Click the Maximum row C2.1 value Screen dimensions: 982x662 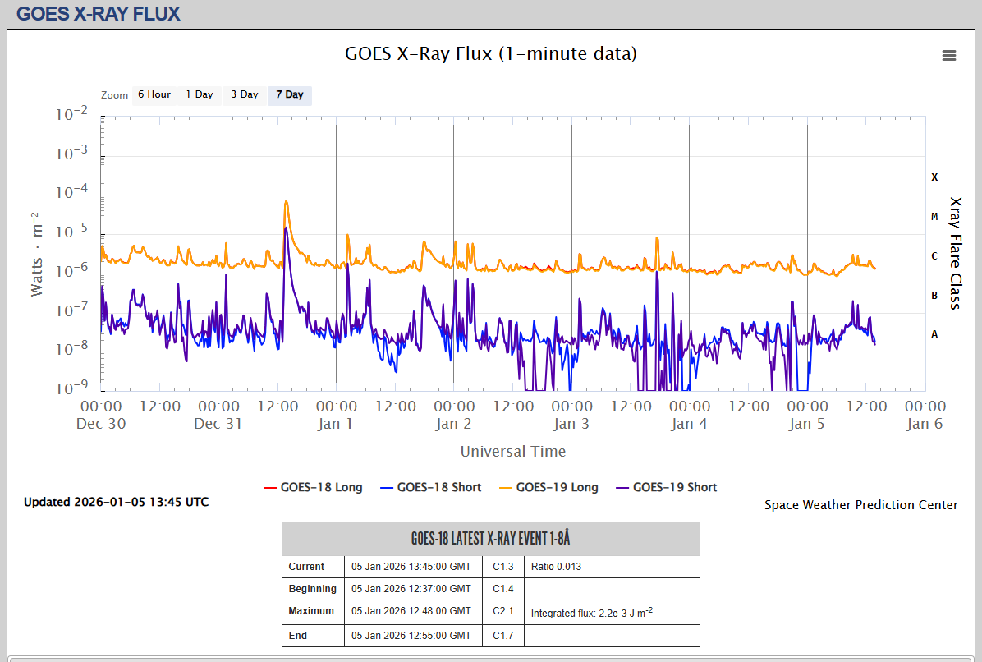[x=502, y=611]
